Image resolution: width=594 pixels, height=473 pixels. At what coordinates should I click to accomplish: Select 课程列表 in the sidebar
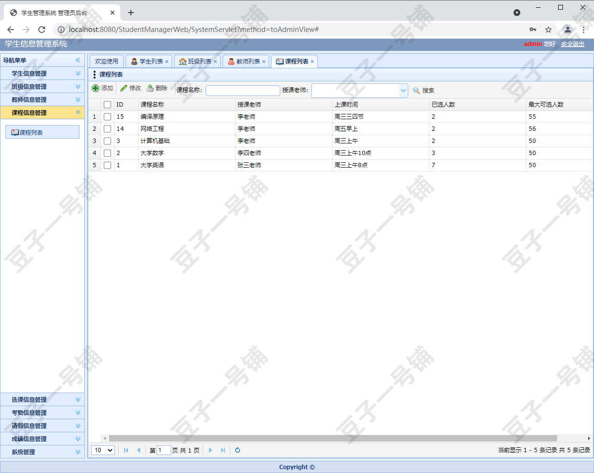(42, 131)
